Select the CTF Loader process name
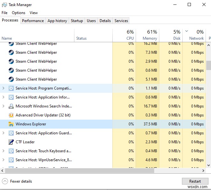 tap(25, 142)
